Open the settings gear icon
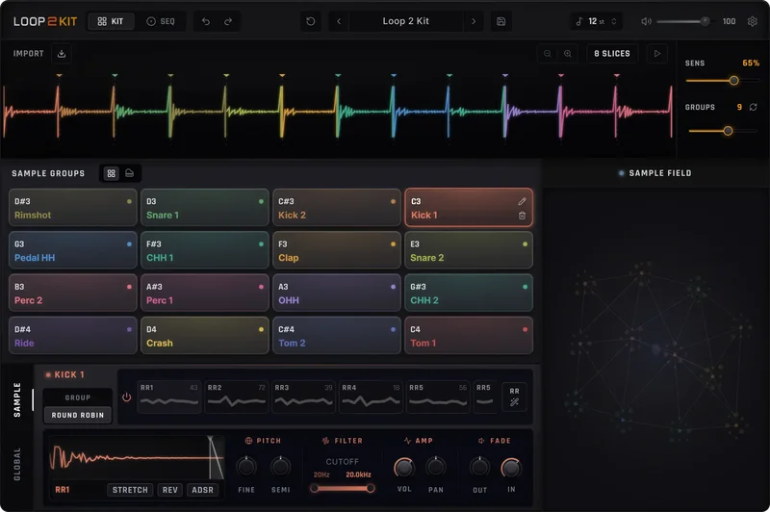Viewport: 770px width, 512px height. pos(752,21)
